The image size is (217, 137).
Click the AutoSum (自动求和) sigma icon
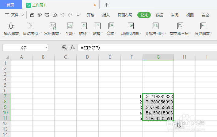click(x=31, y=26)
